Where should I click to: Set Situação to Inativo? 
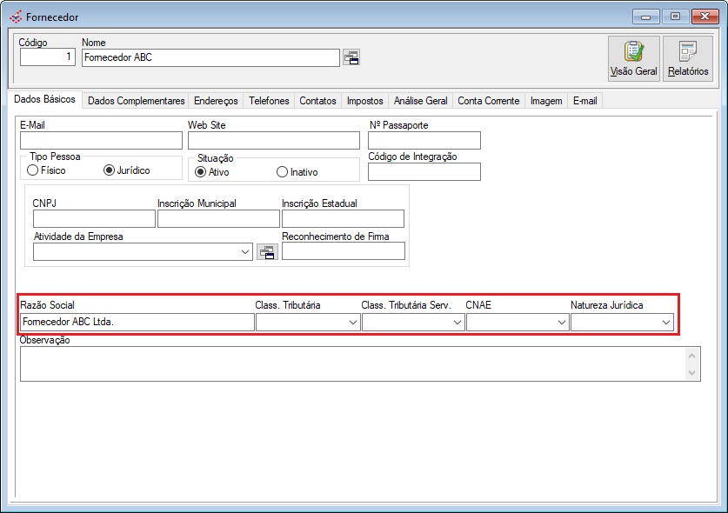pos(282,172)
